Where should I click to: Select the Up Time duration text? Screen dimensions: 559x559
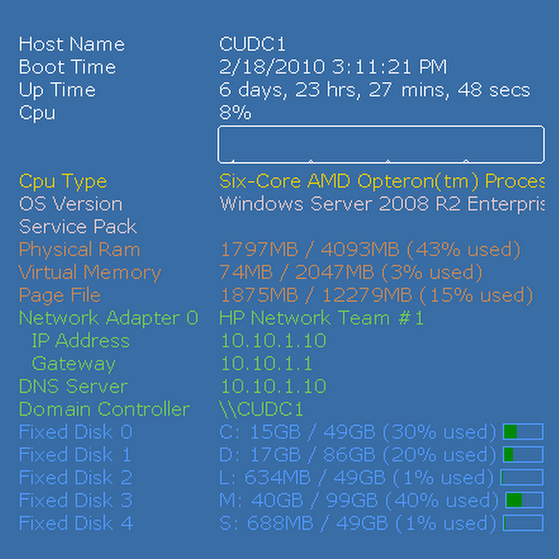[x=375, y=90]
